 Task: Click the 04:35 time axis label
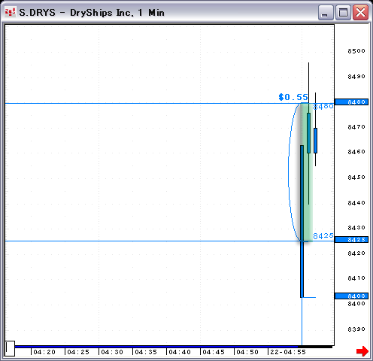tap(146, 352)
